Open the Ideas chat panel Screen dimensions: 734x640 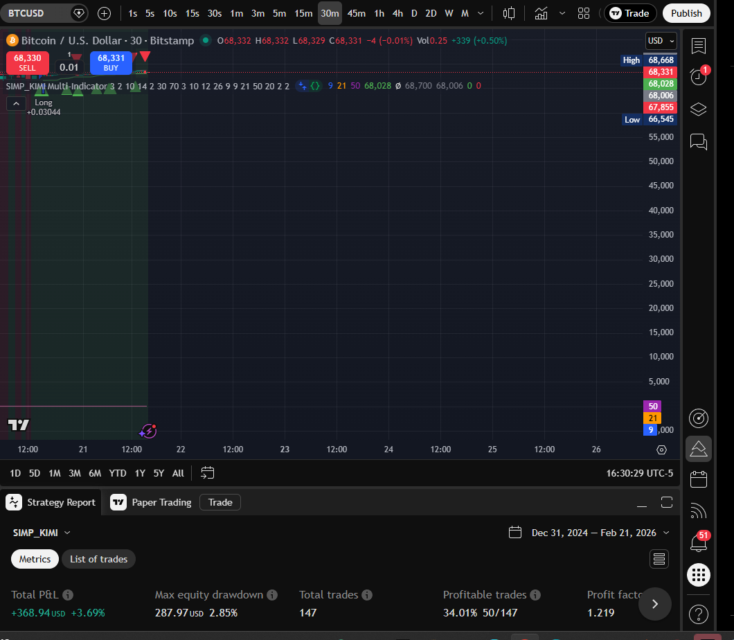pos(698,142)
